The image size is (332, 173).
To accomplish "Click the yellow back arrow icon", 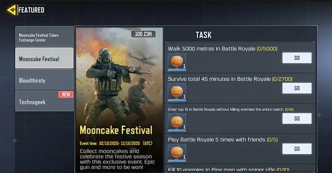I will tap(11, 10).
